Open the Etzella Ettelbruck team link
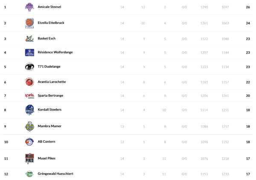 coord(51,23)
